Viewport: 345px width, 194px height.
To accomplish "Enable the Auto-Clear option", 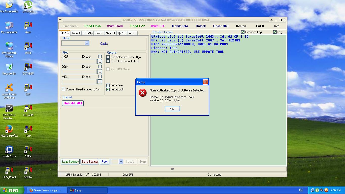I will pyautogui.click(x=108, y=85).
